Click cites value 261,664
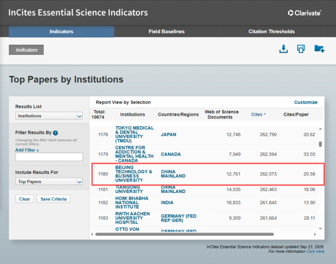 click(268, 218)
